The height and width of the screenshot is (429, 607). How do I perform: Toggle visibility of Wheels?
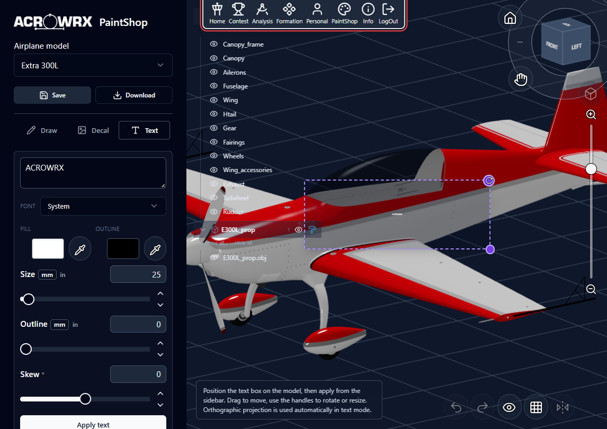(x=214, y=156)
